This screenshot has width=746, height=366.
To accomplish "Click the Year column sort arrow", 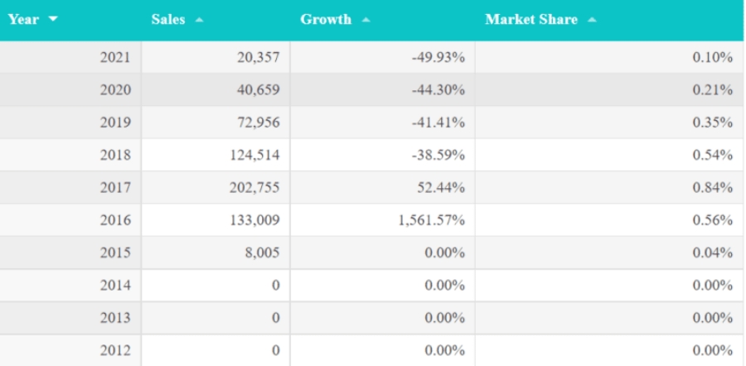I will (x=54, y=19).
